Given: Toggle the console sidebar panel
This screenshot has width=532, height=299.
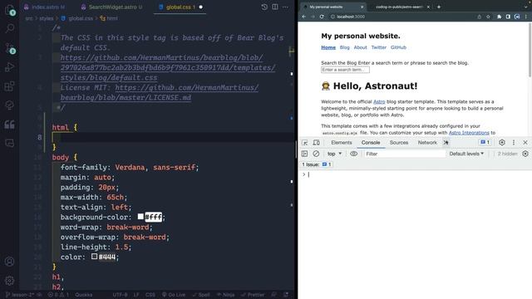Looking at the screenshot, I should click(305, 154).
